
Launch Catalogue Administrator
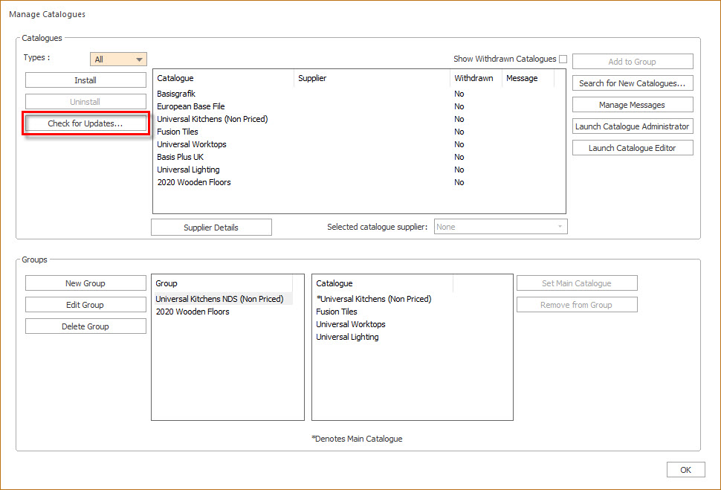click(x=632, y=126)
